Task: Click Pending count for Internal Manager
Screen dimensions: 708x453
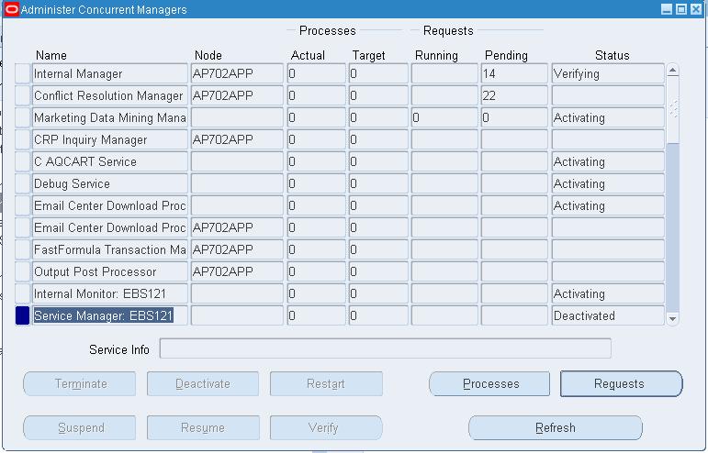Action: click(x=513, y=74)
